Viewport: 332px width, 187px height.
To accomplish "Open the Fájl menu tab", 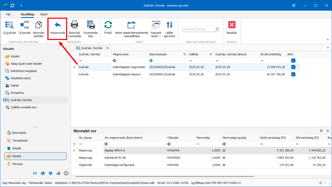I will (x=8, y=14).
